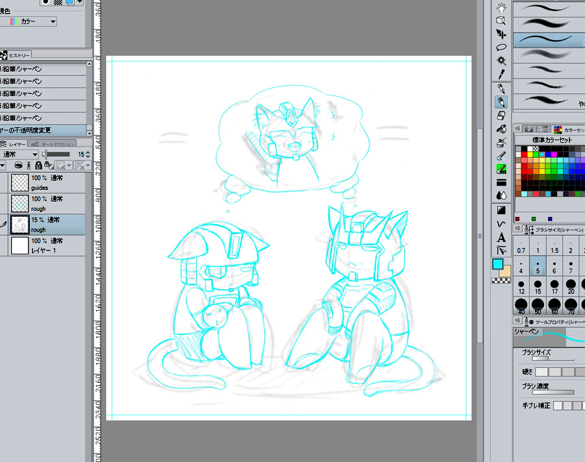Select first hardness level box
Screen dimensions: 585x462
[x=541, y=371]
